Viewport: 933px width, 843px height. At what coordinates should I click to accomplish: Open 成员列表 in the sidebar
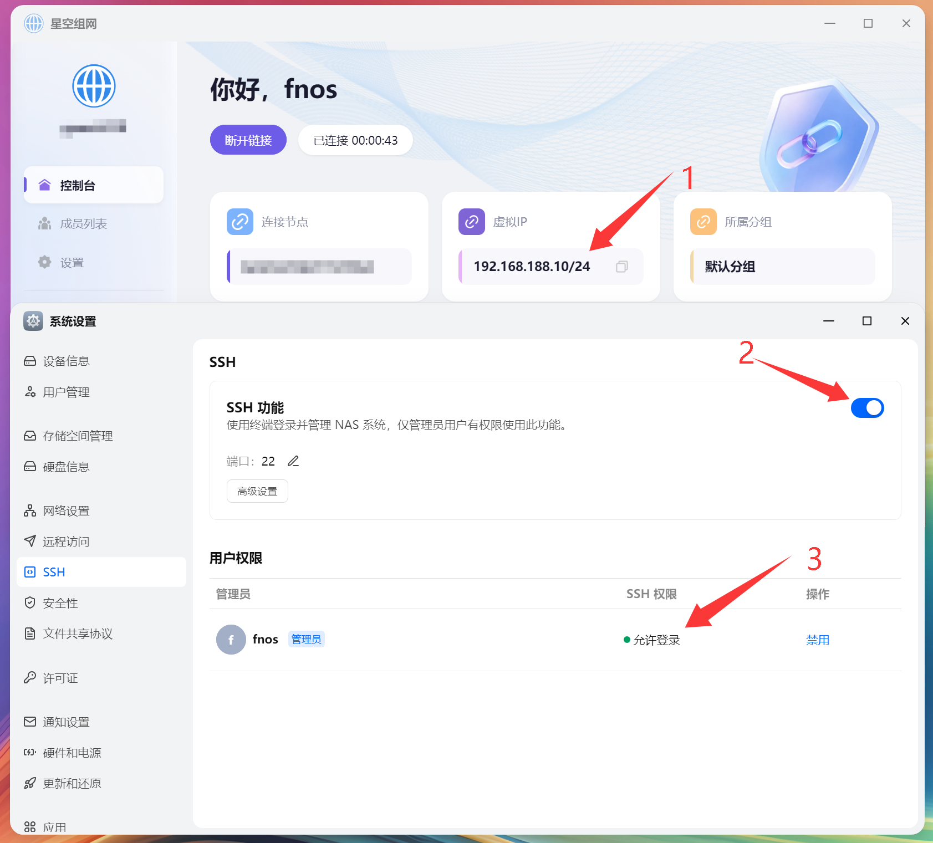click(x=83, y=224)
